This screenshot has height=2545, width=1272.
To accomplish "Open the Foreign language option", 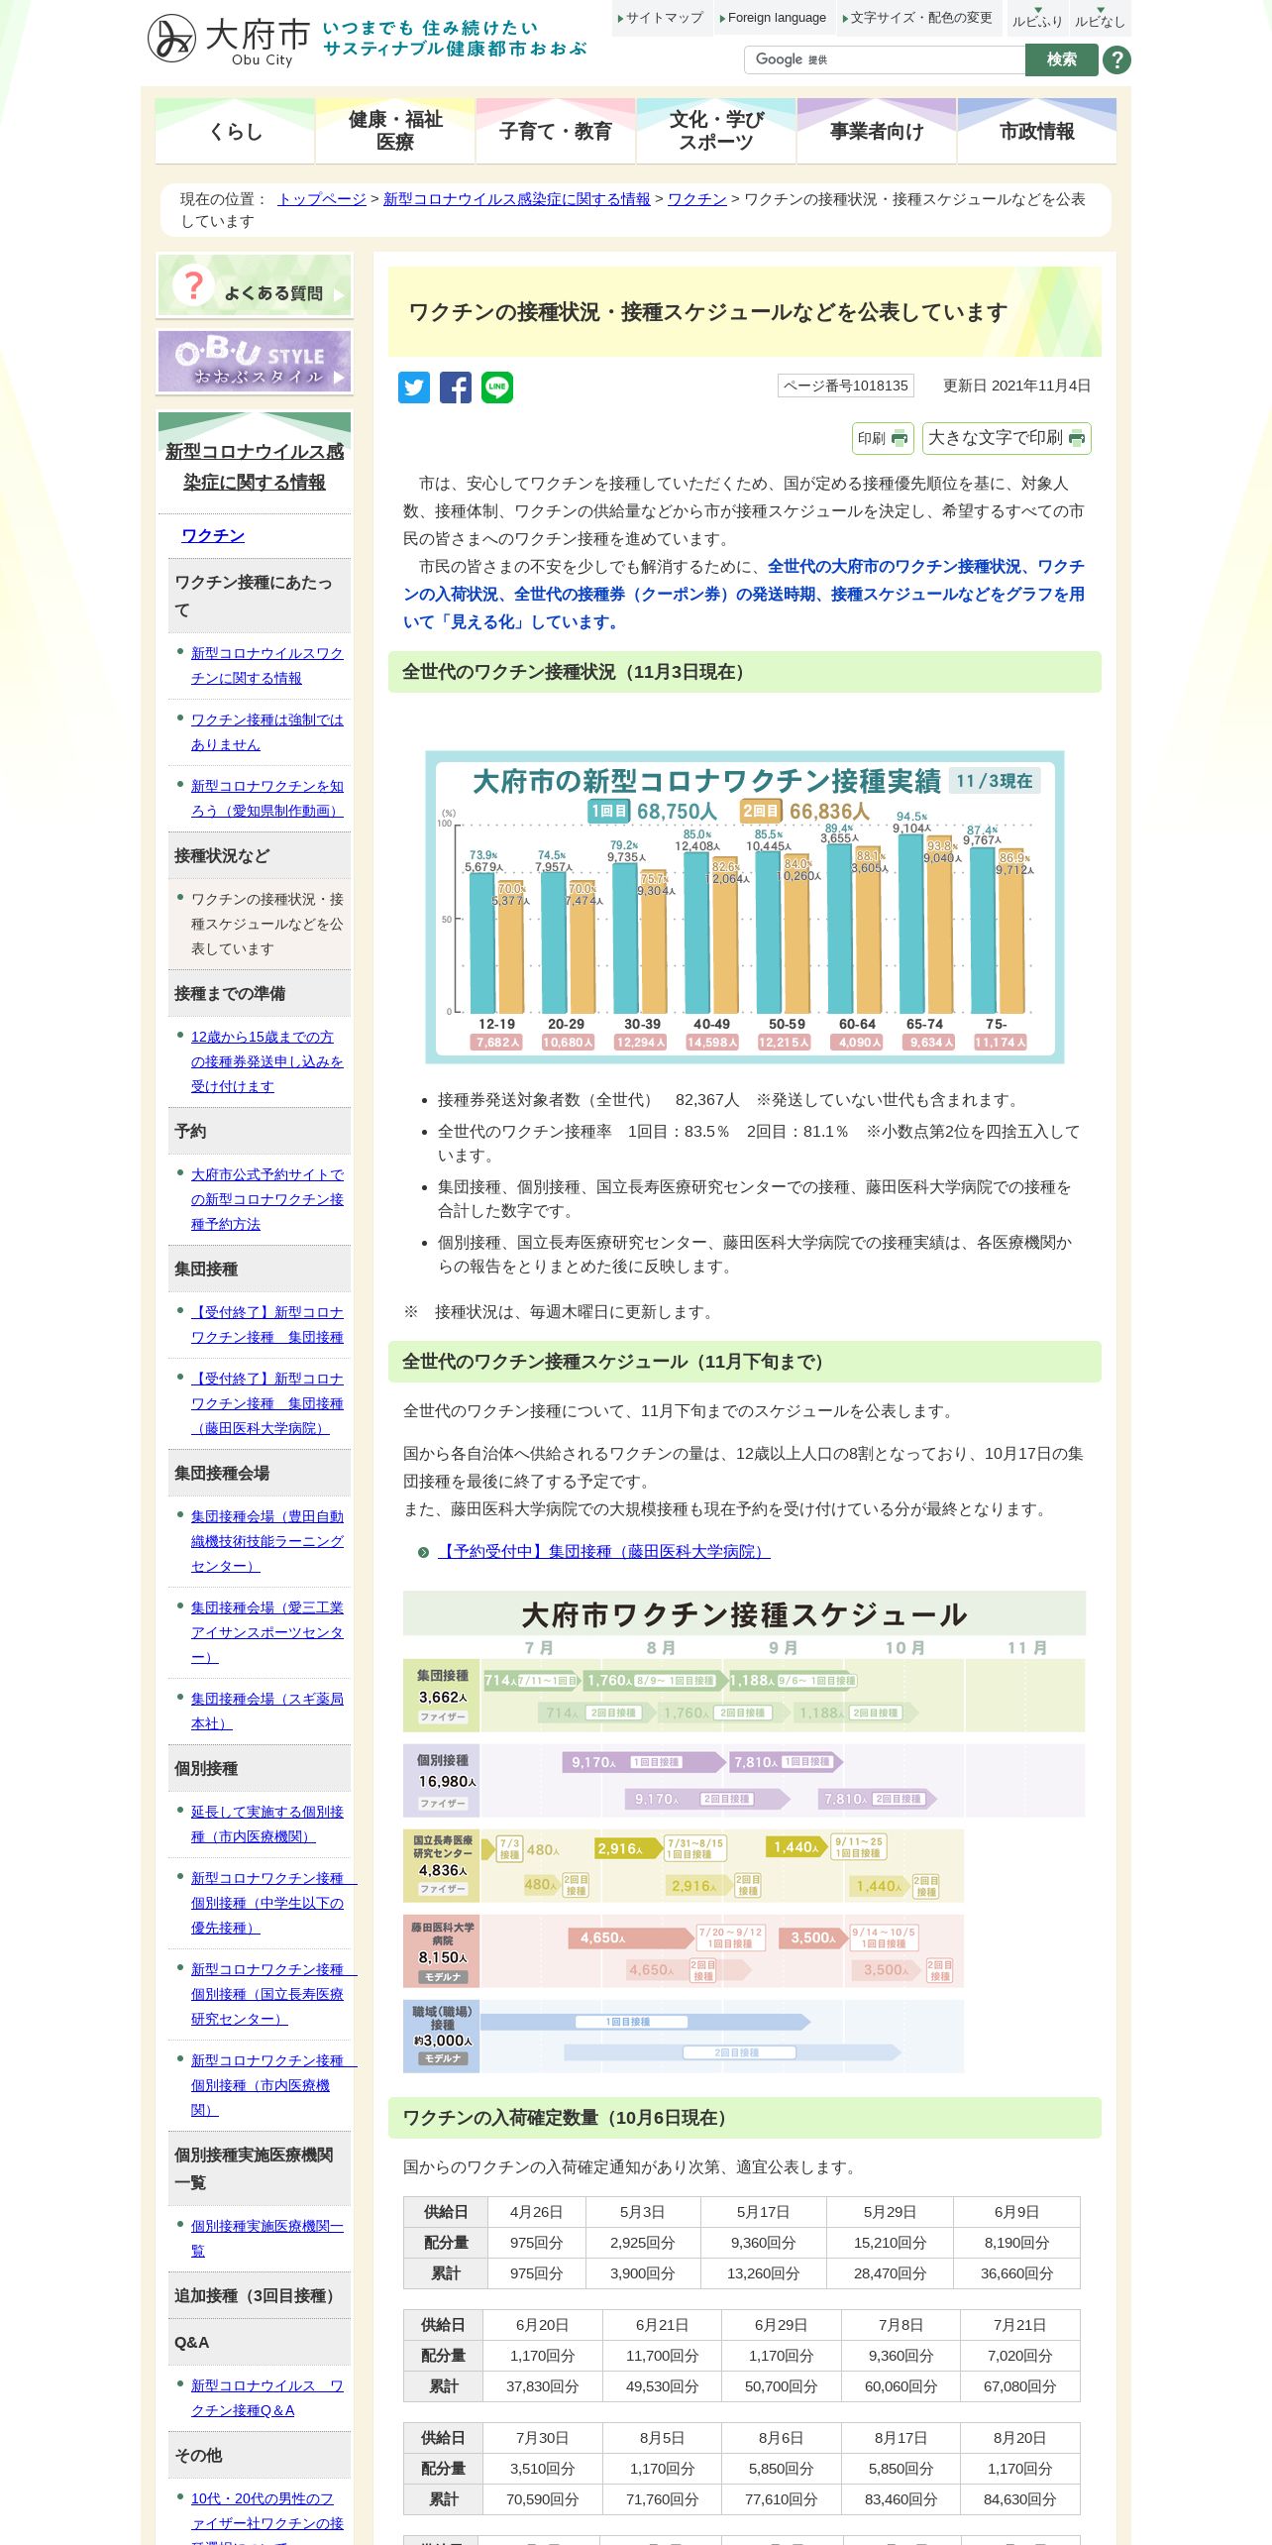I will pos(773,18).
